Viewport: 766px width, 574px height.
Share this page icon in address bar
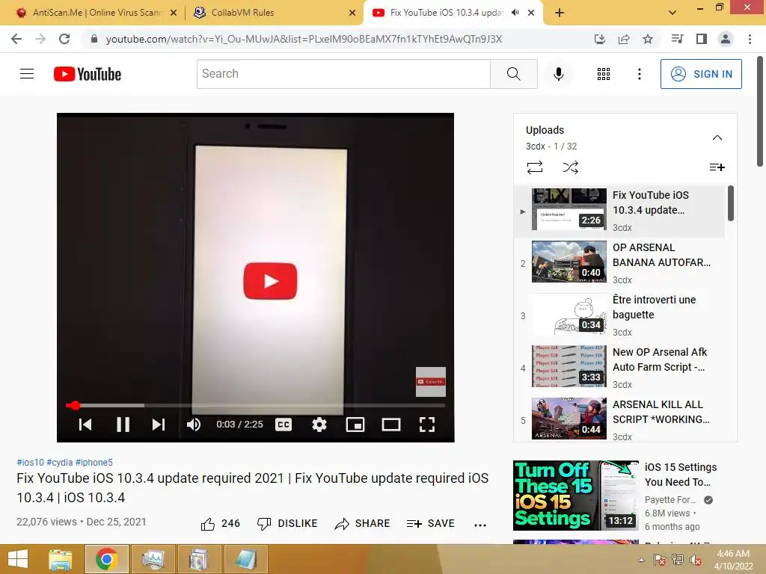pyautogui.click(x=623, y=39)
